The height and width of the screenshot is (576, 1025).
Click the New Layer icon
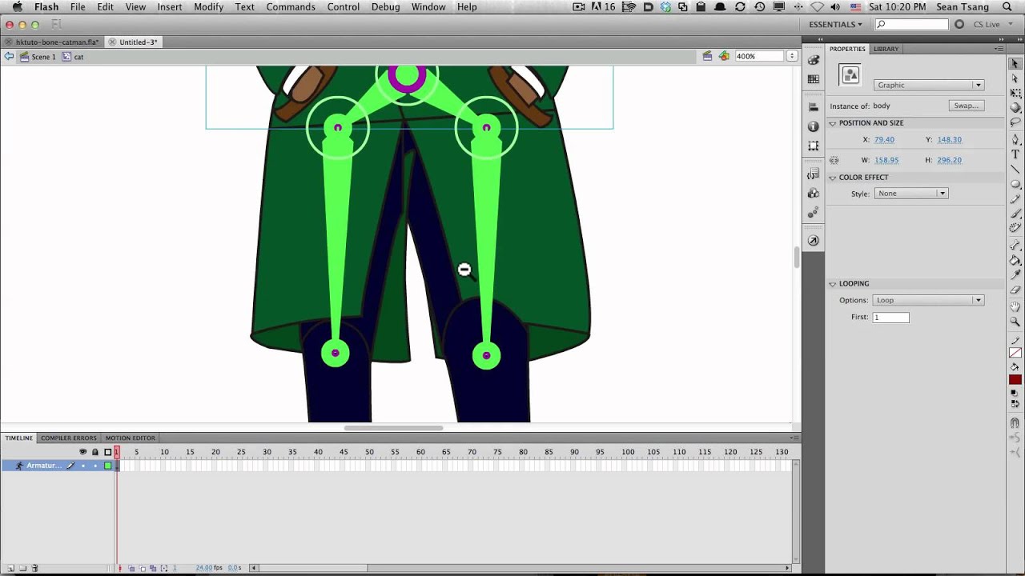pyautogui.click(x=10, y=568)
